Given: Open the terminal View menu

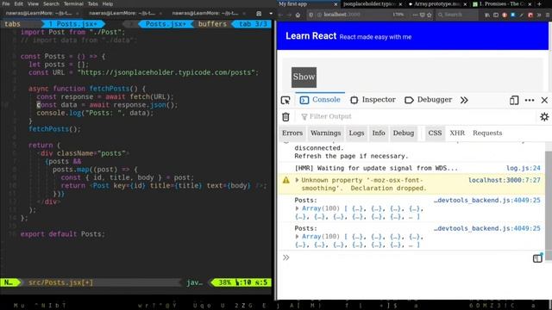Looking at the screenshot, I should 33,3.
